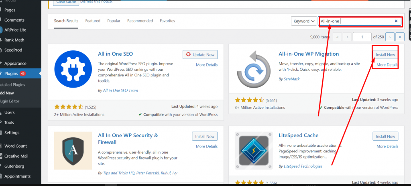
Task: Open the All in One SEO Team author link
Action: [120, 90]
